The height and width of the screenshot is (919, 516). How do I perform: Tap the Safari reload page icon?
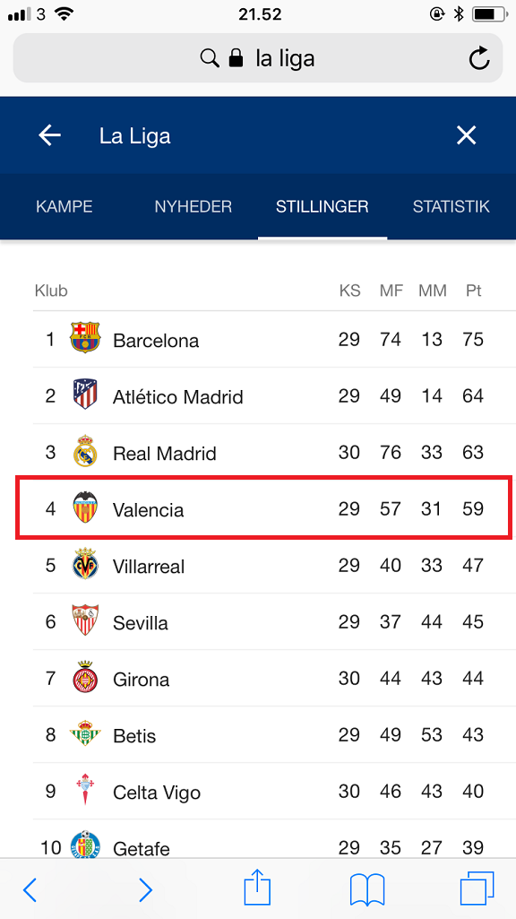click(x=479, y=58)
